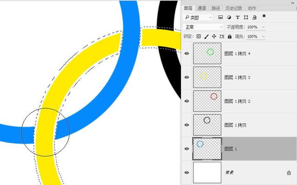Filter layers by type (T) icon
Screen dimensions: 297x185
(238, 18)
